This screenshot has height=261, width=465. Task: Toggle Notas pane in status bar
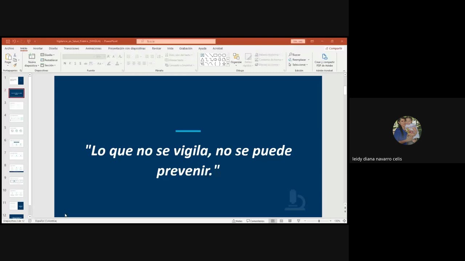point(237,221)
